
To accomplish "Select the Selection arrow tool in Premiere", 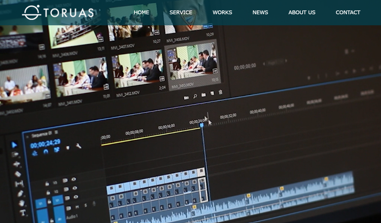I will (14, 145).
